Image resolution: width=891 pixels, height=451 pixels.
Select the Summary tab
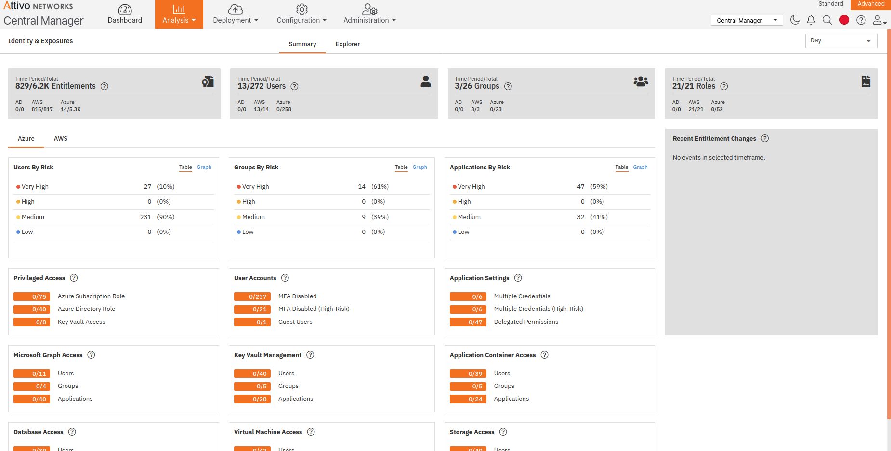[x=302, y=44]
